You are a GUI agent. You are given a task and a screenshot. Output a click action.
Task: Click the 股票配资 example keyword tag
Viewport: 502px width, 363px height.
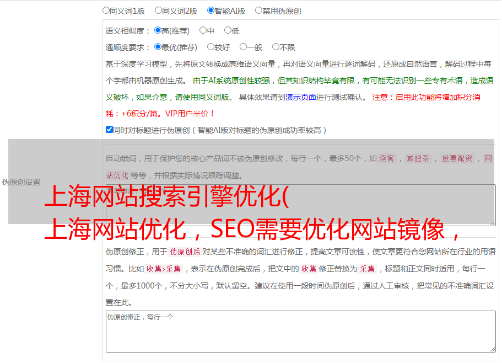[x=457, y=158]
